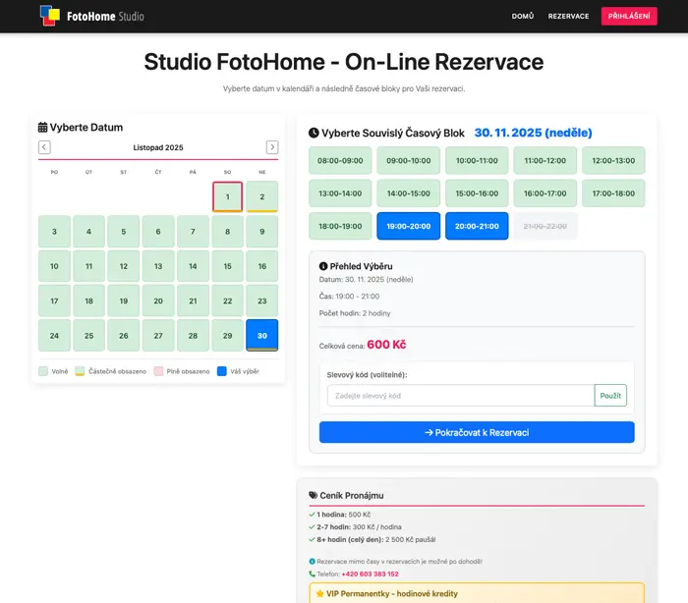
Task: Toggle the 15:00-16:00 time slot
Action: (x=477, y=192)
